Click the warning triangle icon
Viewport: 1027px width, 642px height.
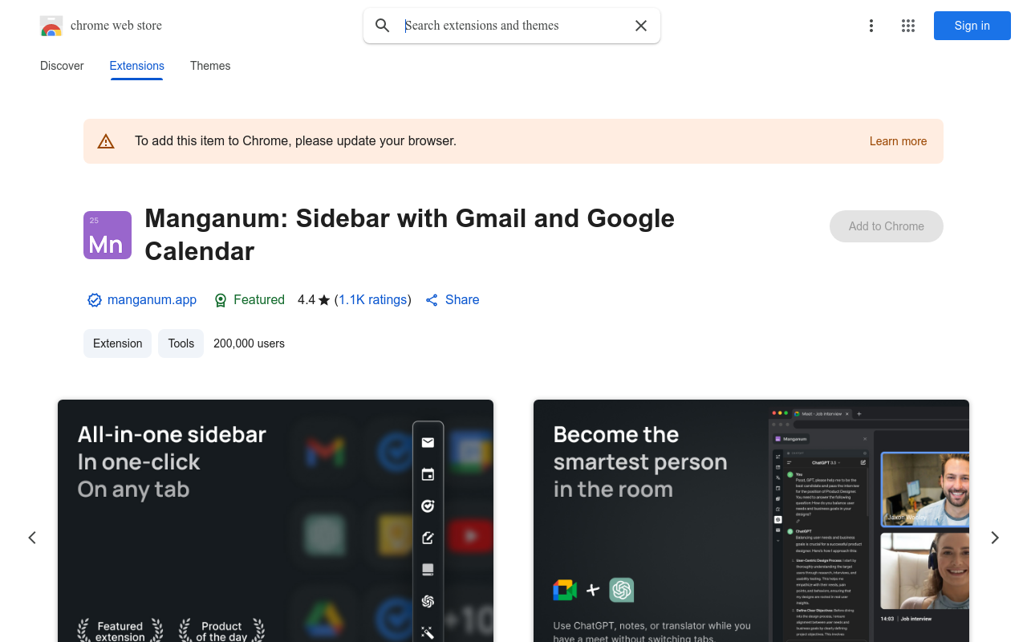[106, 141]
